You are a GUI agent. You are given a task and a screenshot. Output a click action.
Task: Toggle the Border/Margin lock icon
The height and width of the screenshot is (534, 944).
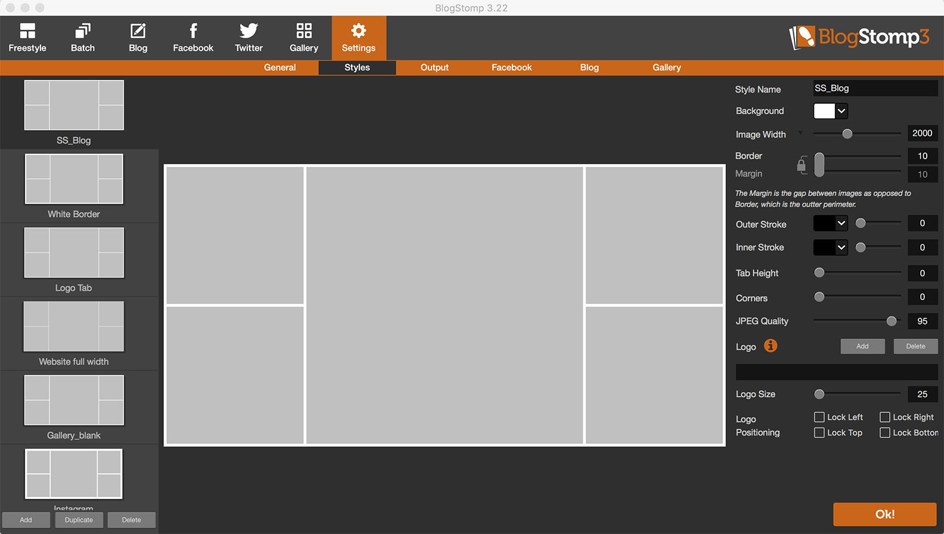point(802,164)
